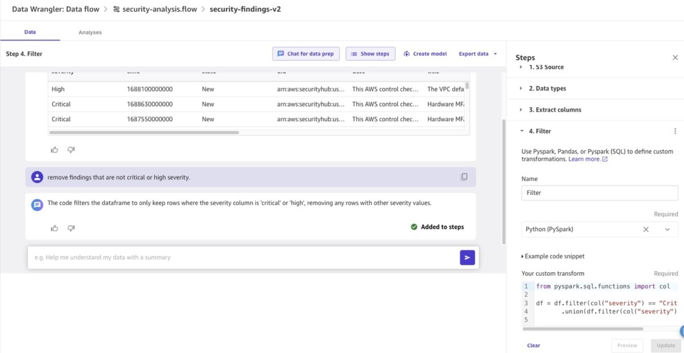Select the 1687550000000 time cell

coord(150,119)
